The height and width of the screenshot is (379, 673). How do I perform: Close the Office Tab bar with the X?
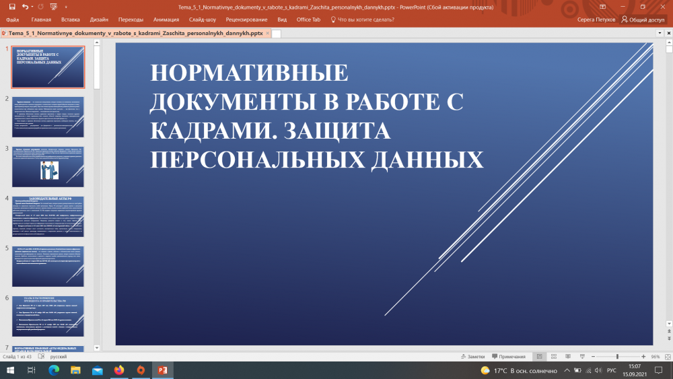point(669,33)
